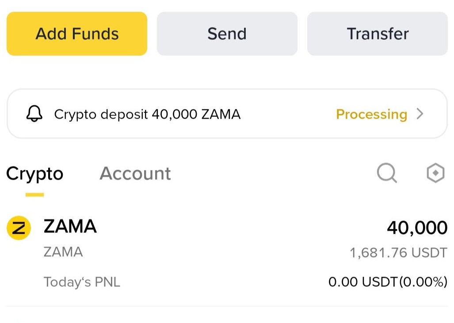Click the yellow underline beneath Crypto tab

point(34,194)
